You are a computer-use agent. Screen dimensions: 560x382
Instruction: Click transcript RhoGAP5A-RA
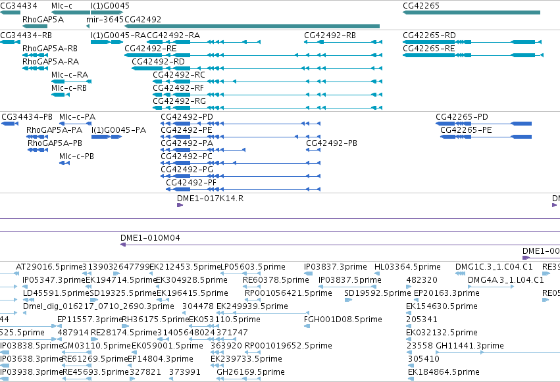click(35, 68)
